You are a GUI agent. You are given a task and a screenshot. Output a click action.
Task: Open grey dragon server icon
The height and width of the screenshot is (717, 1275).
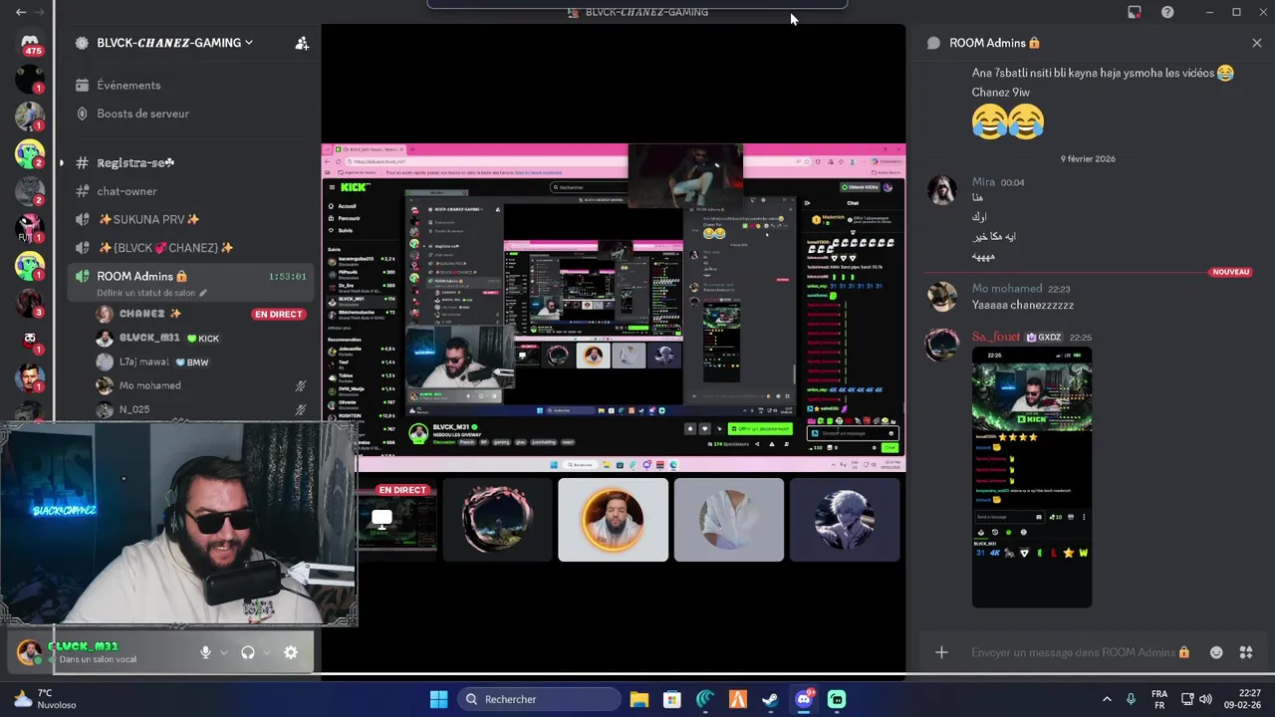coord(30,191)
